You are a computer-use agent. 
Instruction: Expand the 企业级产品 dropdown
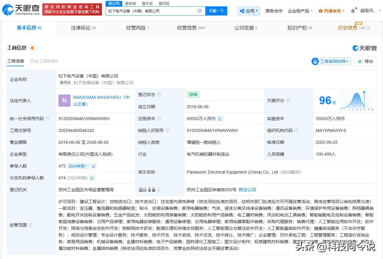click(300, 11)
